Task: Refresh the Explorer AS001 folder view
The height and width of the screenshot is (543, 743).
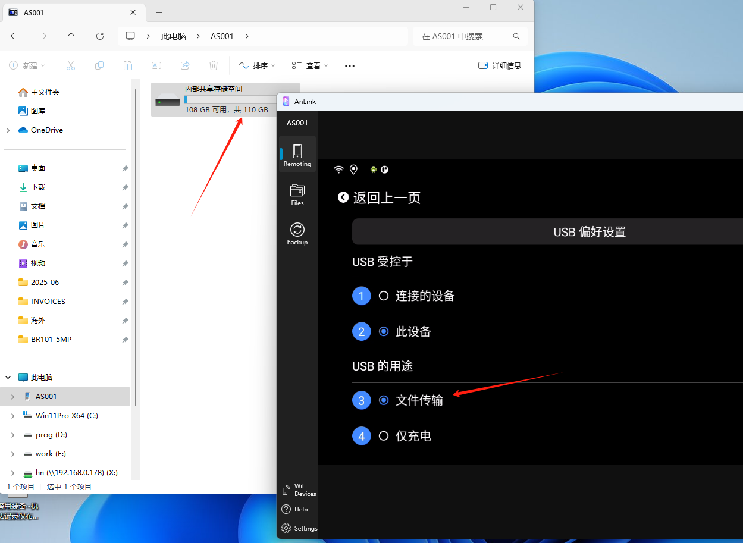Action: (x=100, y=36)
